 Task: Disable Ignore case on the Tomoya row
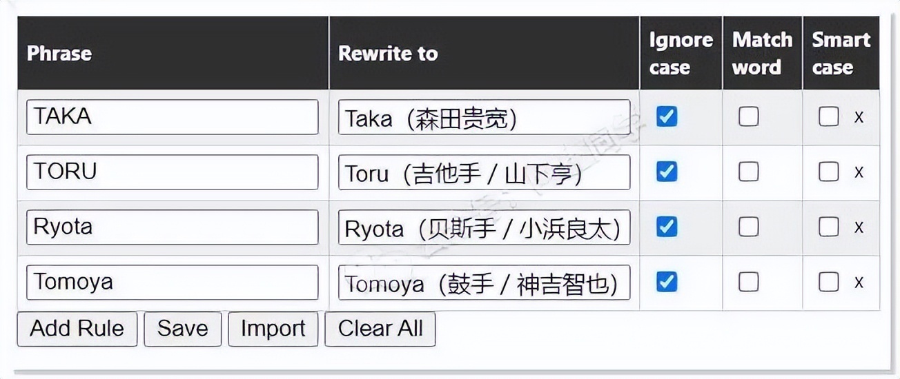pyautogui.click(x=667, y=282)
